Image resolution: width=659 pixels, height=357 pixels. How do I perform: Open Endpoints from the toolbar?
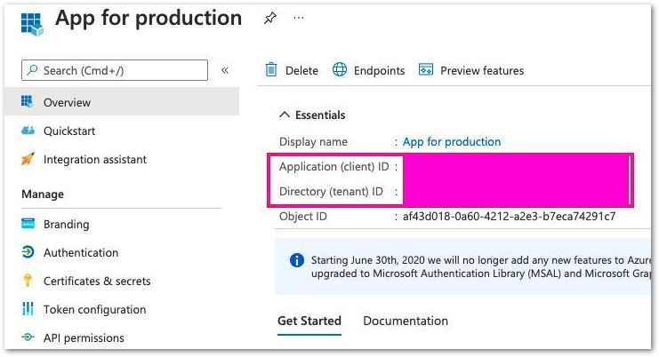coord(379,70)
